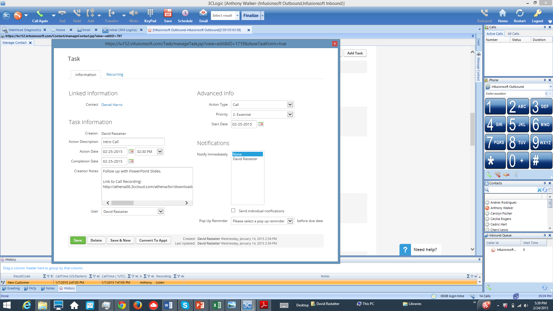Click the green Save task button

78,240
